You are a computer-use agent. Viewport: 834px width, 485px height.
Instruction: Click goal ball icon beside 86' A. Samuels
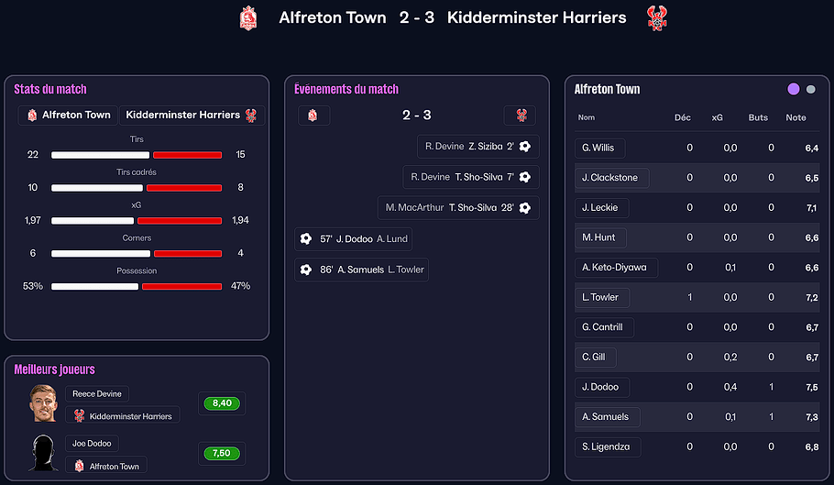[x=306, y=270]
